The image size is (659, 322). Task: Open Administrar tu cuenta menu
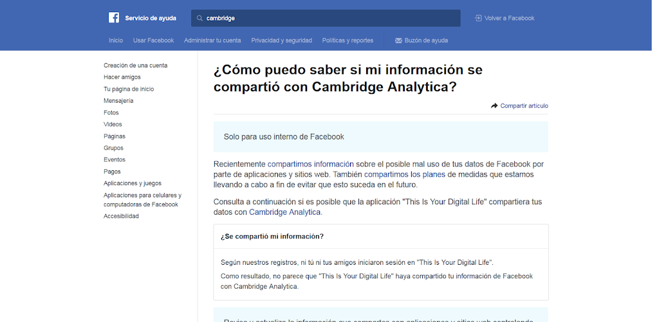click(212, 40)
